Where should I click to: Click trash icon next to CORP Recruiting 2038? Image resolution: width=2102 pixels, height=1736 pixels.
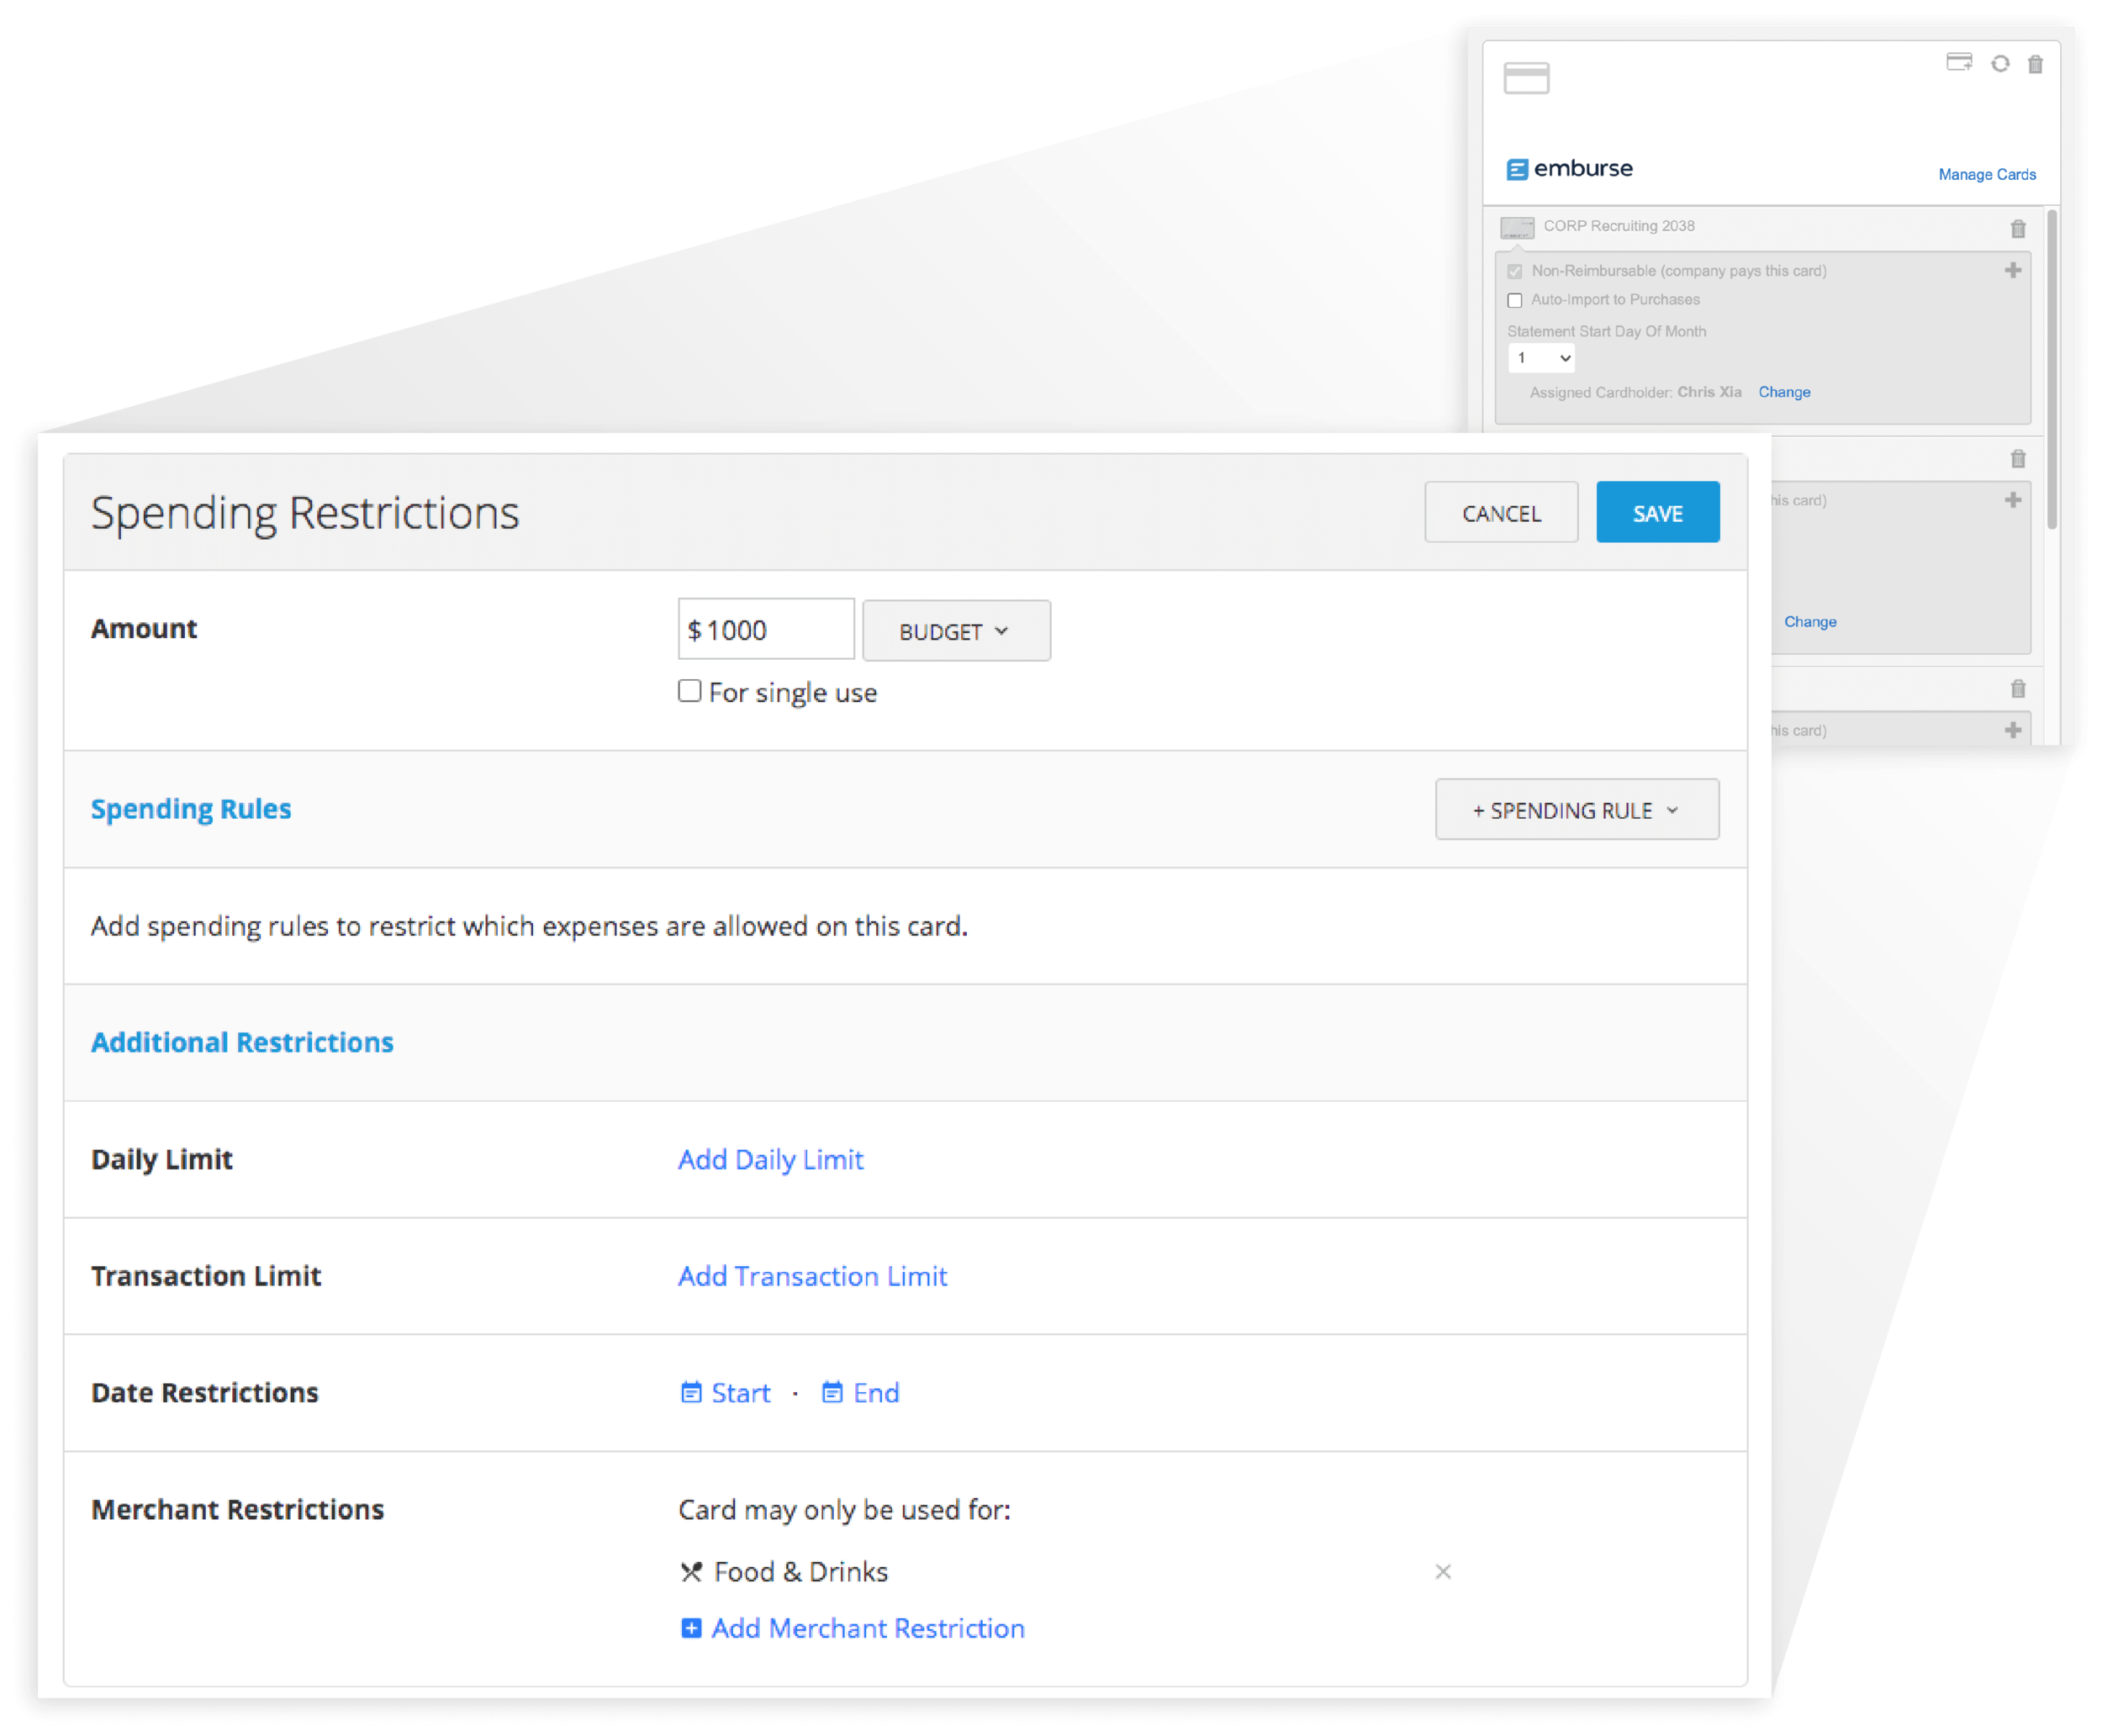(2017, 229)
